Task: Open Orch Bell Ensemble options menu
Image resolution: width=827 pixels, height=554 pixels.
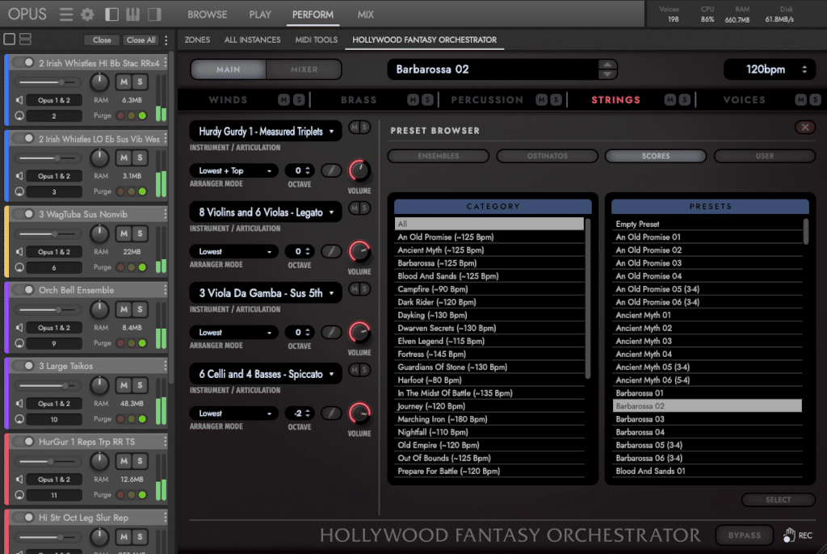Action: (x=165, y=290)
